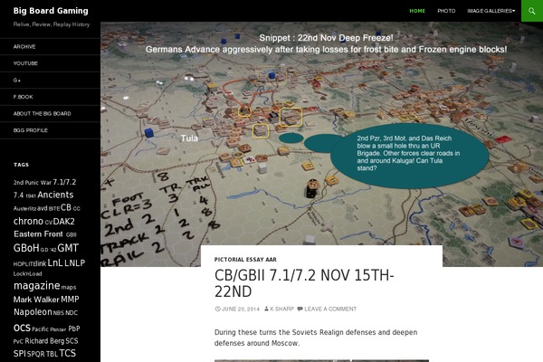Click the 'Relive, Review, Replay History' tagline

click(x=52, y=24)
